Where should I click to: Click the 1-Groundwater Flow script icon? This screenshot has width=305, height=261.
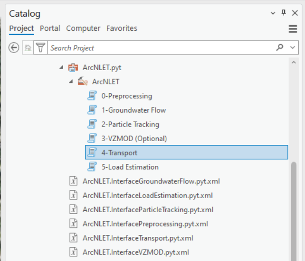(x=92, y=110)
